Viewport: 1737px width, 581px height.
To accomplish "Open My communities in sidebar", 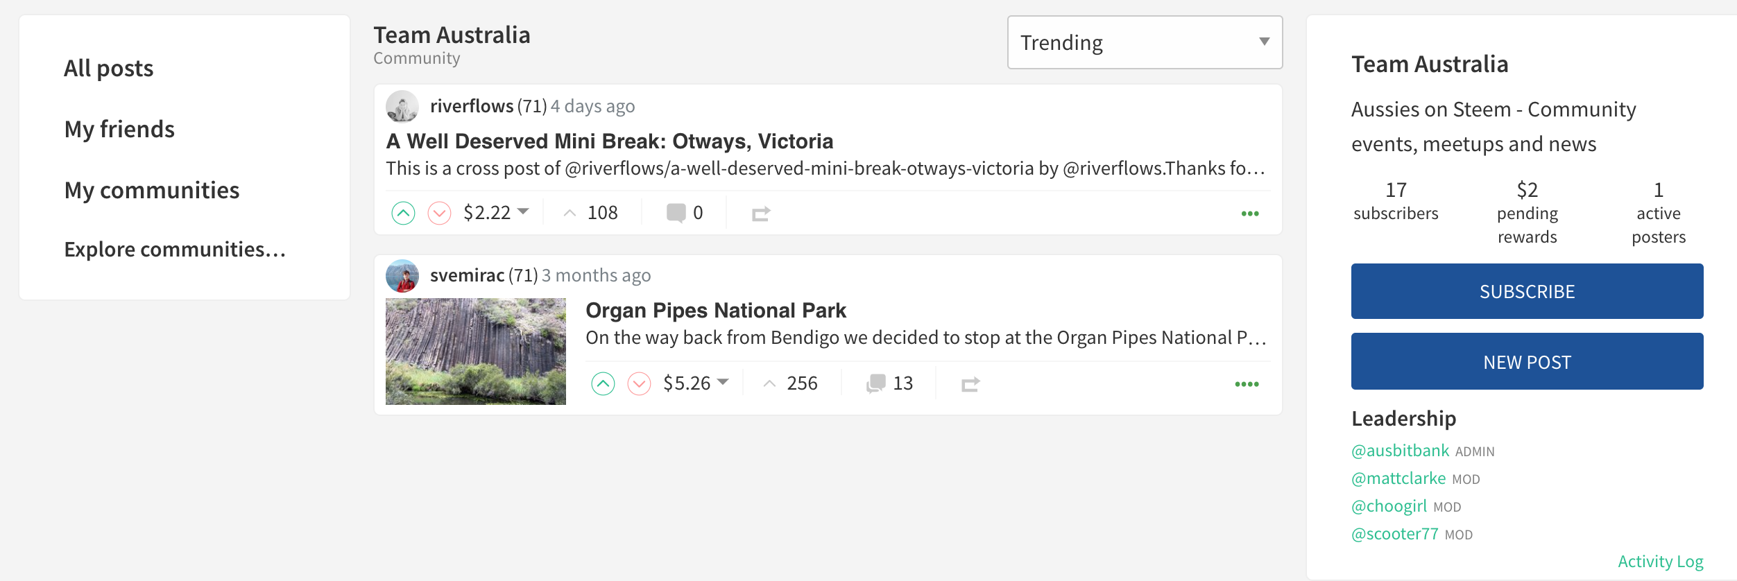I will click(152, 190).
